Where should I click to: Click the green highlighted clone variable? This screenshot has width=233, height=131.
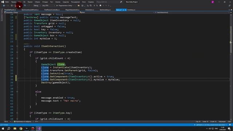[x=61, y=64]
